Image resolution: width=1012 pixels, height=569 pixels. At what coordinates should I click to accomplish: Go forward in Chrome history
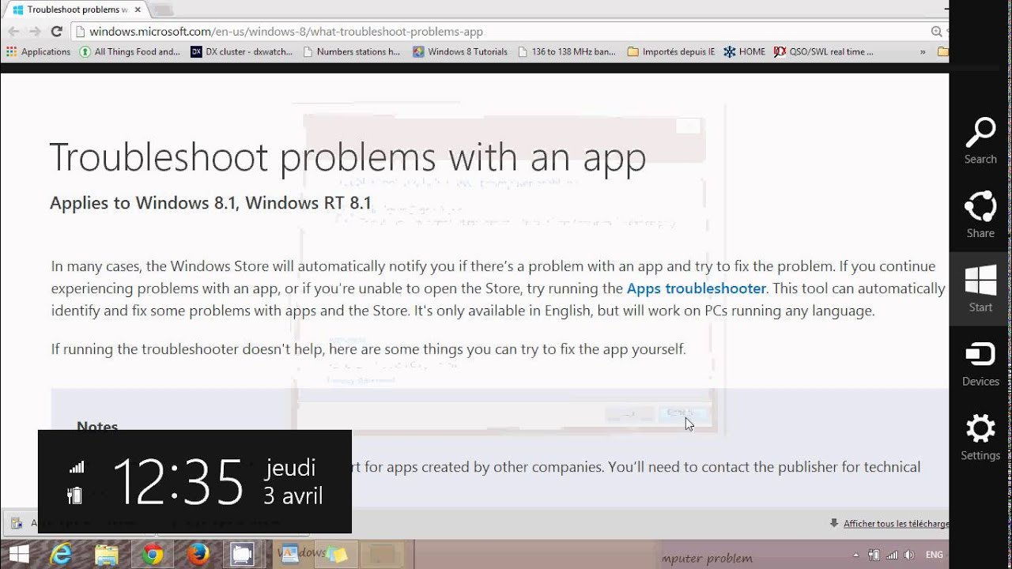[34, 32]
